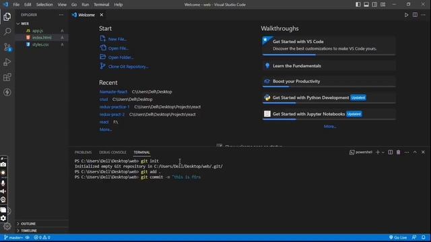Toggle secondary side bar visibility
The width and height of the screenshot is (431, 242).
[374, 5]
